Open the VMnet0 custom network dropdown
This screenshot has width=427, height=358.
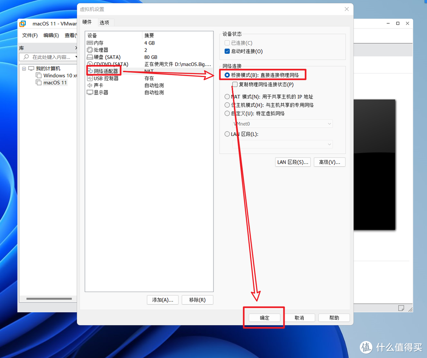[282, 124]
